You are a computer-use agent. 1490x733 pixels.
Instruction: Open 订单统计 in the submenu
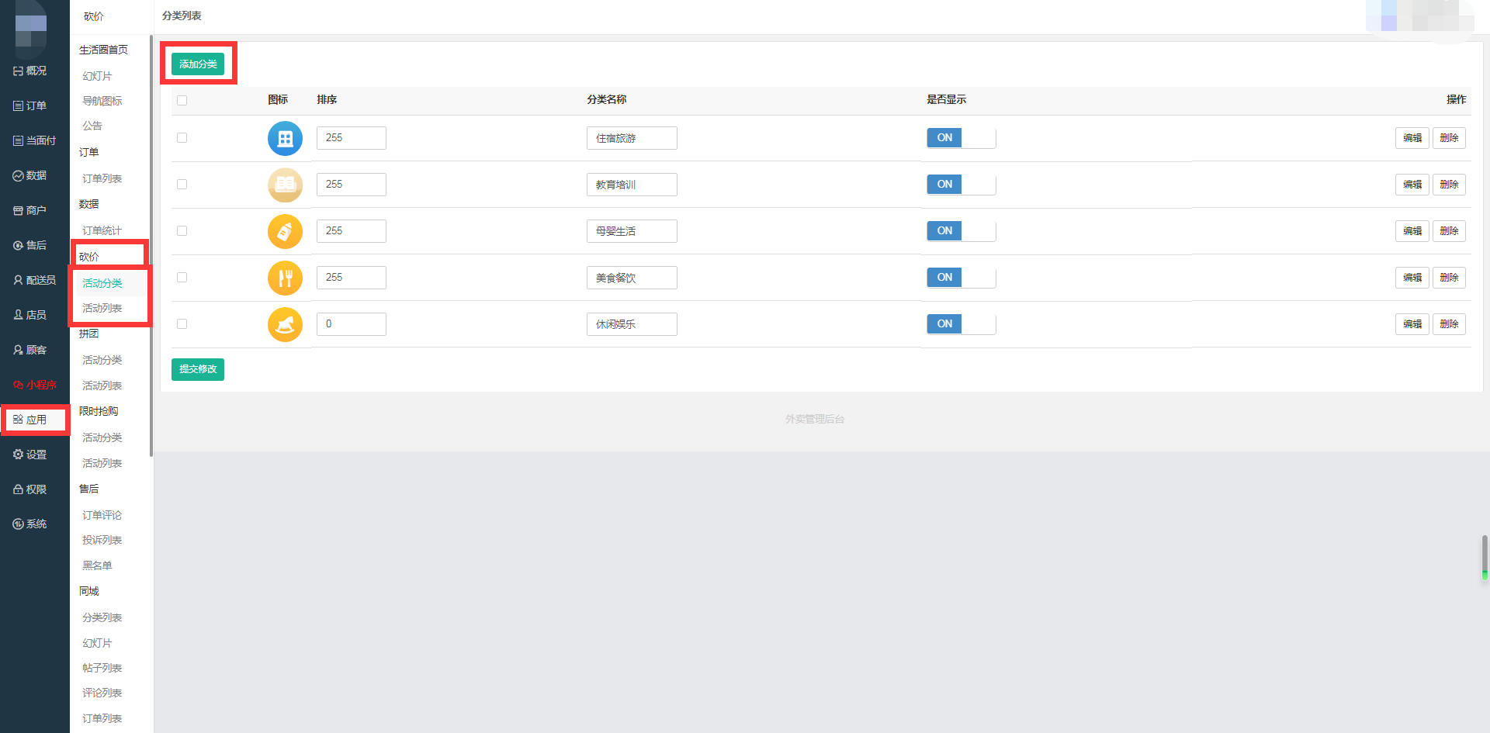click(102, 230)
